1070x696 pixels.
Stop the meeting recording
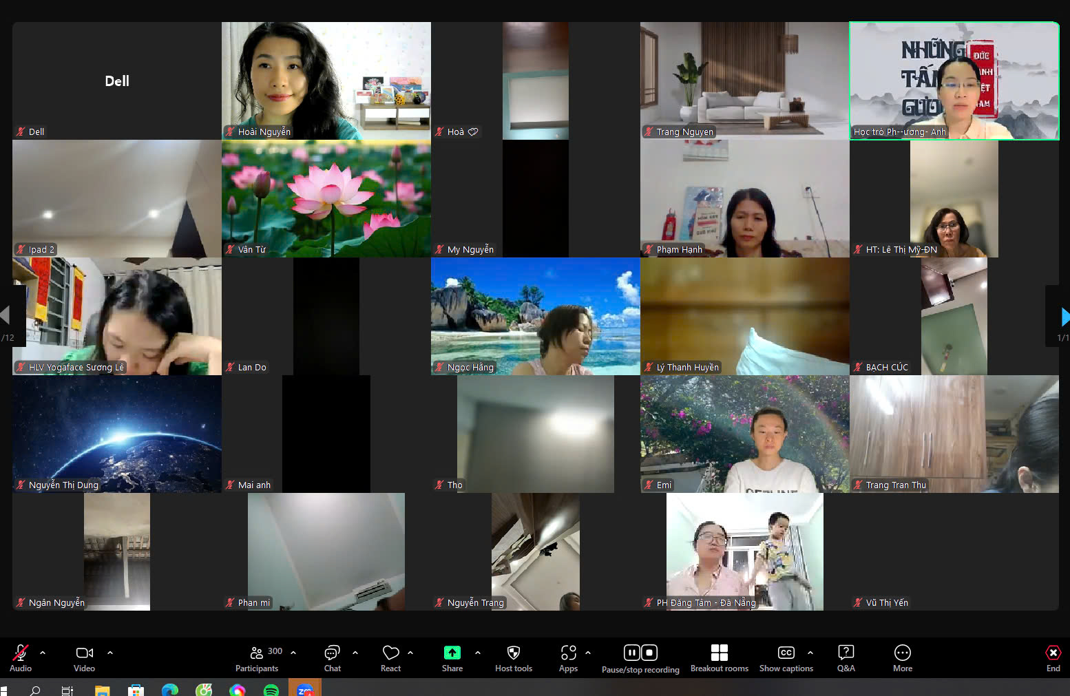[649, 652]
